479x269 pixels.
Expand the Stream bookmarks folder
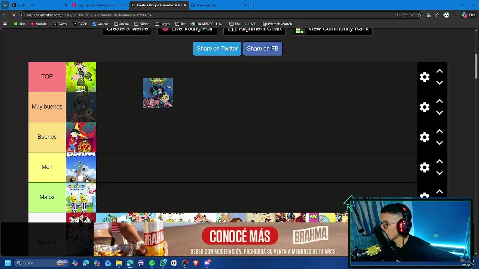point(121,24)
